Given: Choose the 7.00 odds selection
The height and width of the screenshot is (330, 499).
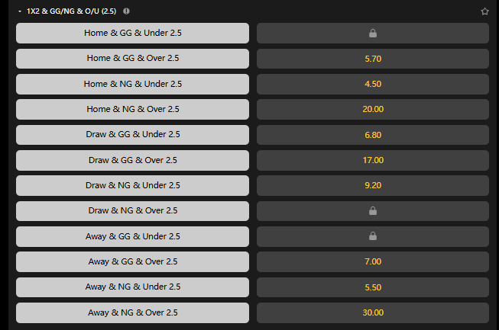Looking at the screenshot, I should (373, 262).
